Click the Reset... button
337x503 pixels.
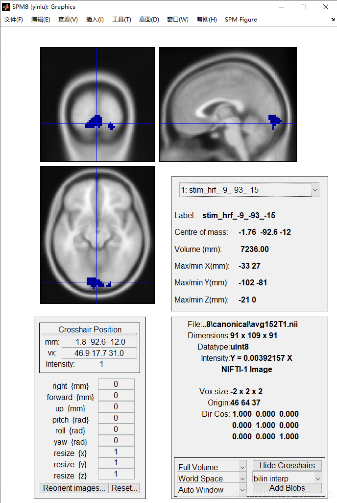(x=124, y=488)
